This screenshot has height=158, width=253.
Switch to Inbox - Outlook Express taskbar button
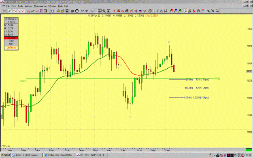click(27, 155)
